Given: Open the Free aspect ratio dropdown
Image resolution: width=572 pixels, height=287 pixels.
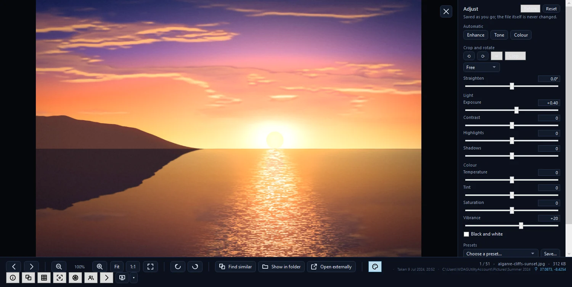Looking at the screenshot, I should 481,67.
